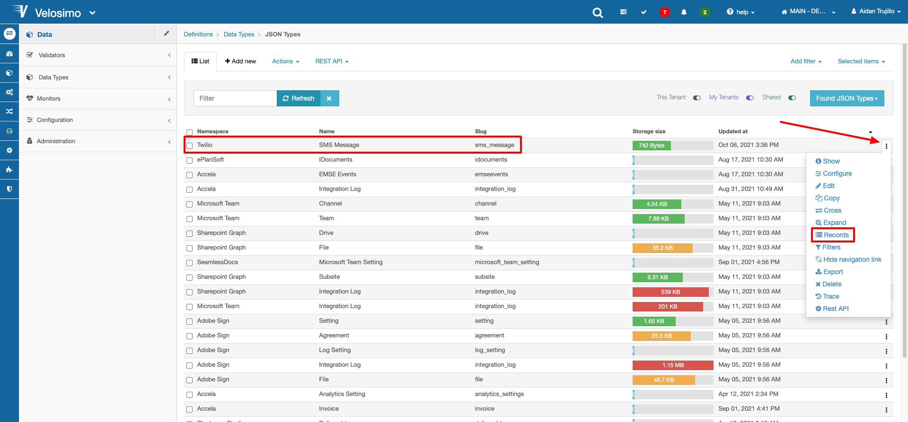
Task: Open row options for Adobe Sign Agreement
Action: point(886,336)
